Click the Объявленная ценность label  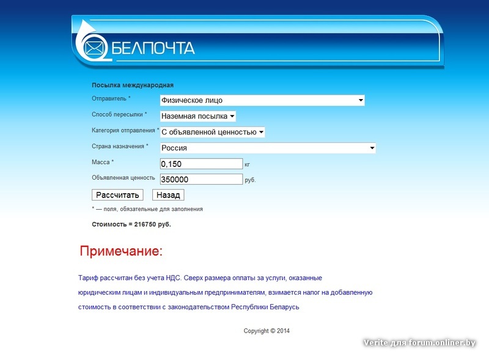(x=123, y=178)
